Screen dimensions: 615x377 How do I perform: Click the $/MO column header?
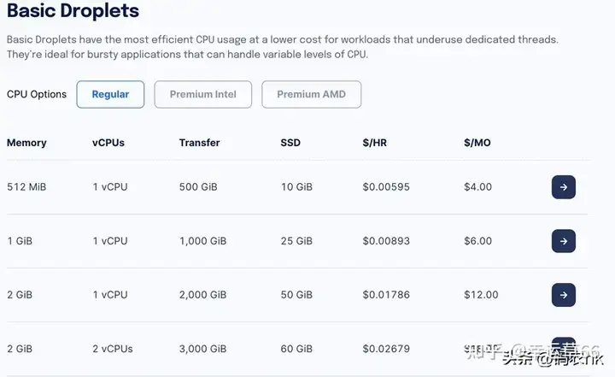point(477,143)
